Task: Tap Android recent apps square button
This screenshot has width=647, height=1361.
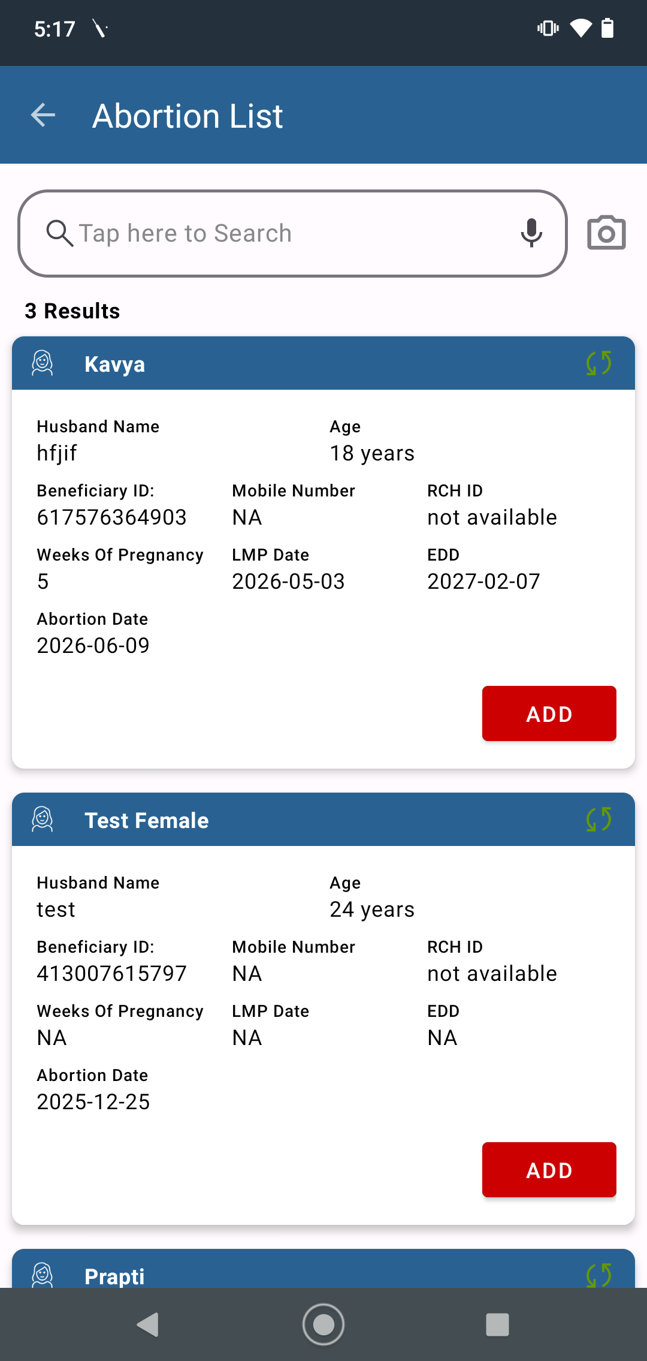Action: [497, 1324]
